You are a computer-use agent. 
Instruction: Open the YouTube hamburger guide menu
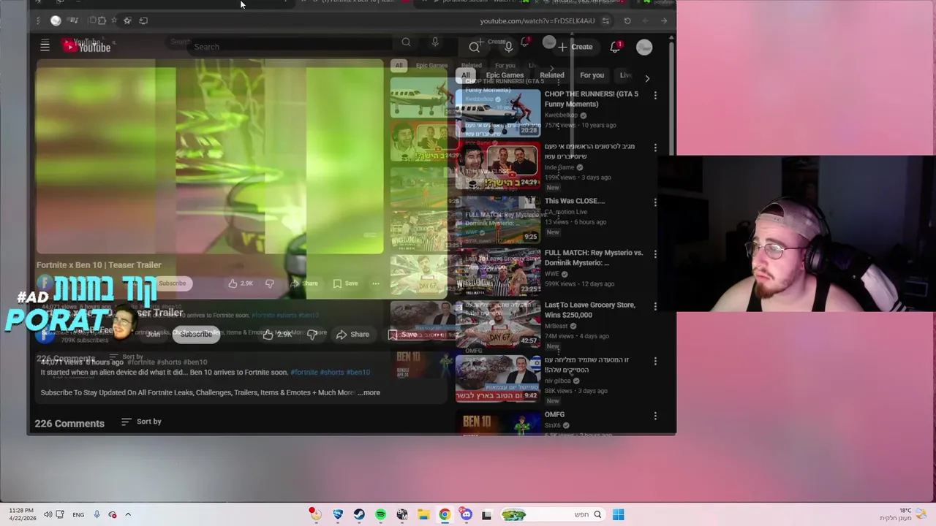click(45, 46)
